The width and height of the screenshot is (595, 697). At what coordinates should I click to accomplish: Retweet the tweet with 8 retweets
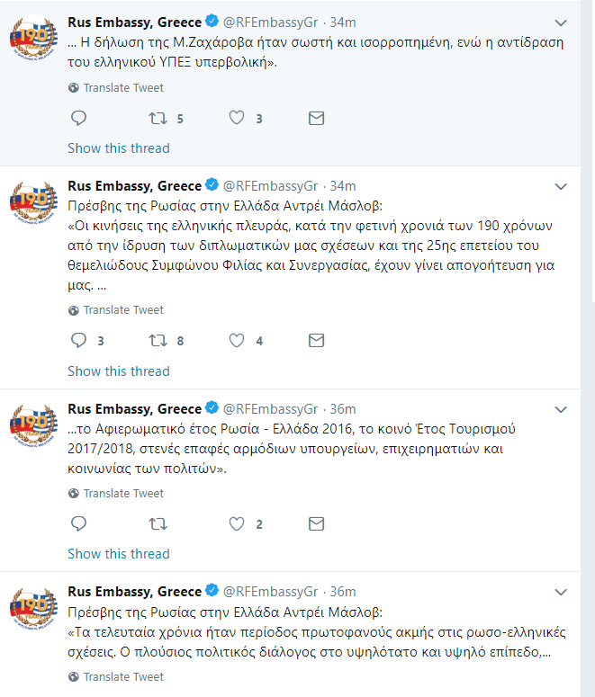[x=158, y=341]
